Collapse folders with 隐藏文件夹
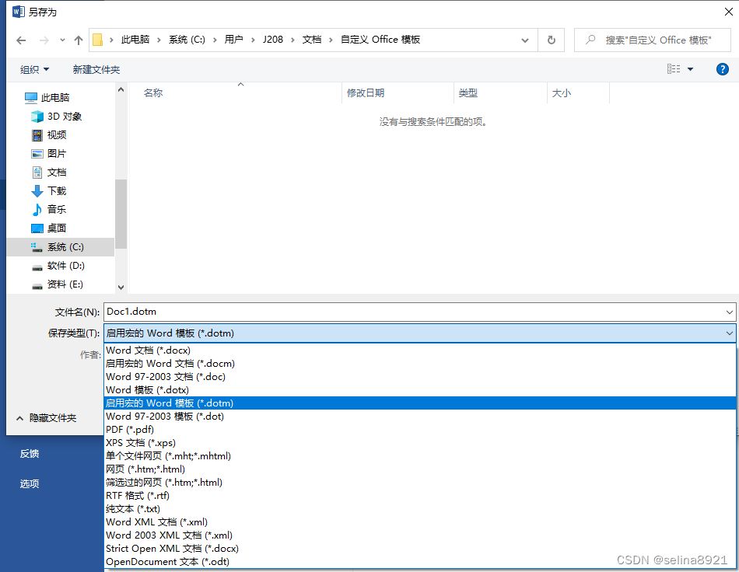The image size is (739, 572). pyautogui.click(x=46, y=418)
